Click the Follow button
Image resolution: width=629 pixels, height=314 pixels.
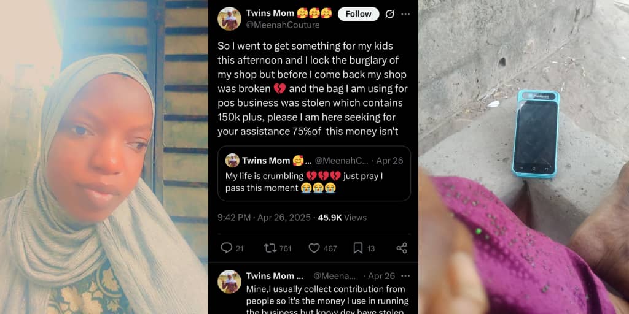358,14
